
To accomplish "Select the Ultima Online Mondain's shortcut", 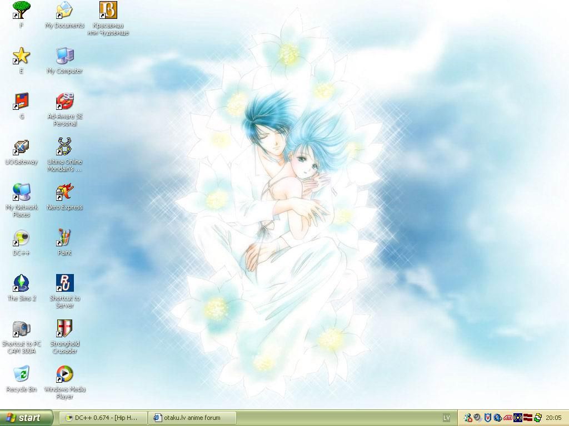I will pyautogui.click(x=64, y=146).
